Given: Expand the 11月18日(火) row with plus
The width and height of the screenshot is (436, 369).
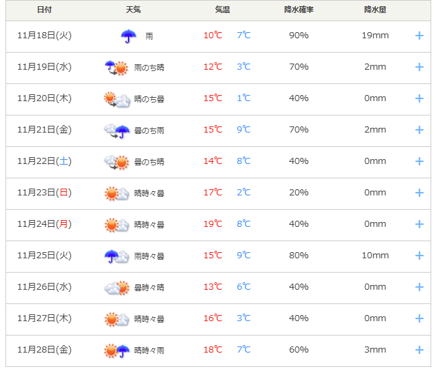Looking at the screenshot, I should [x=419, y=36].
